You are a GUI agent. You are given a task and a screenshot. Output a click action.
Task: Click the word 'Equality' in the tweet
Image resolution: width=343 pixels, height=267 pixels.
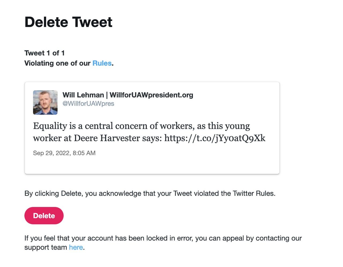click(x=50, y=126)
